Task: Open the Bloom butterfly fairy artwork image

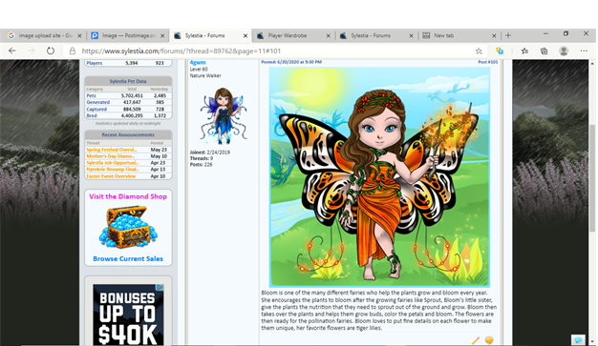Action: click(379, 177)
